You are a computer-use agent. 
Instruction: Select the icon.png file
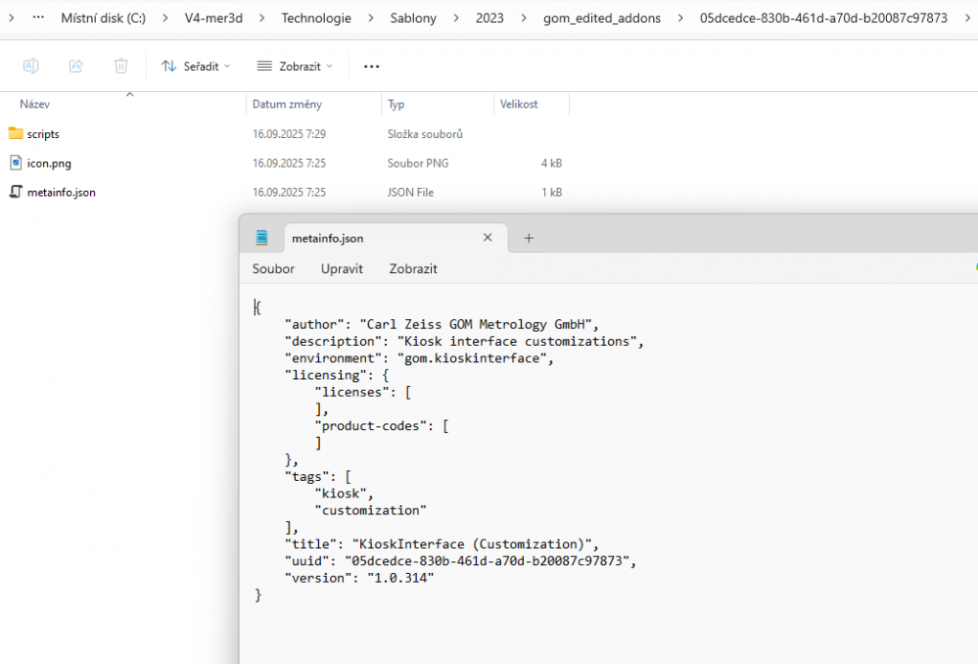pyautogui.click(x=48, y=164)
